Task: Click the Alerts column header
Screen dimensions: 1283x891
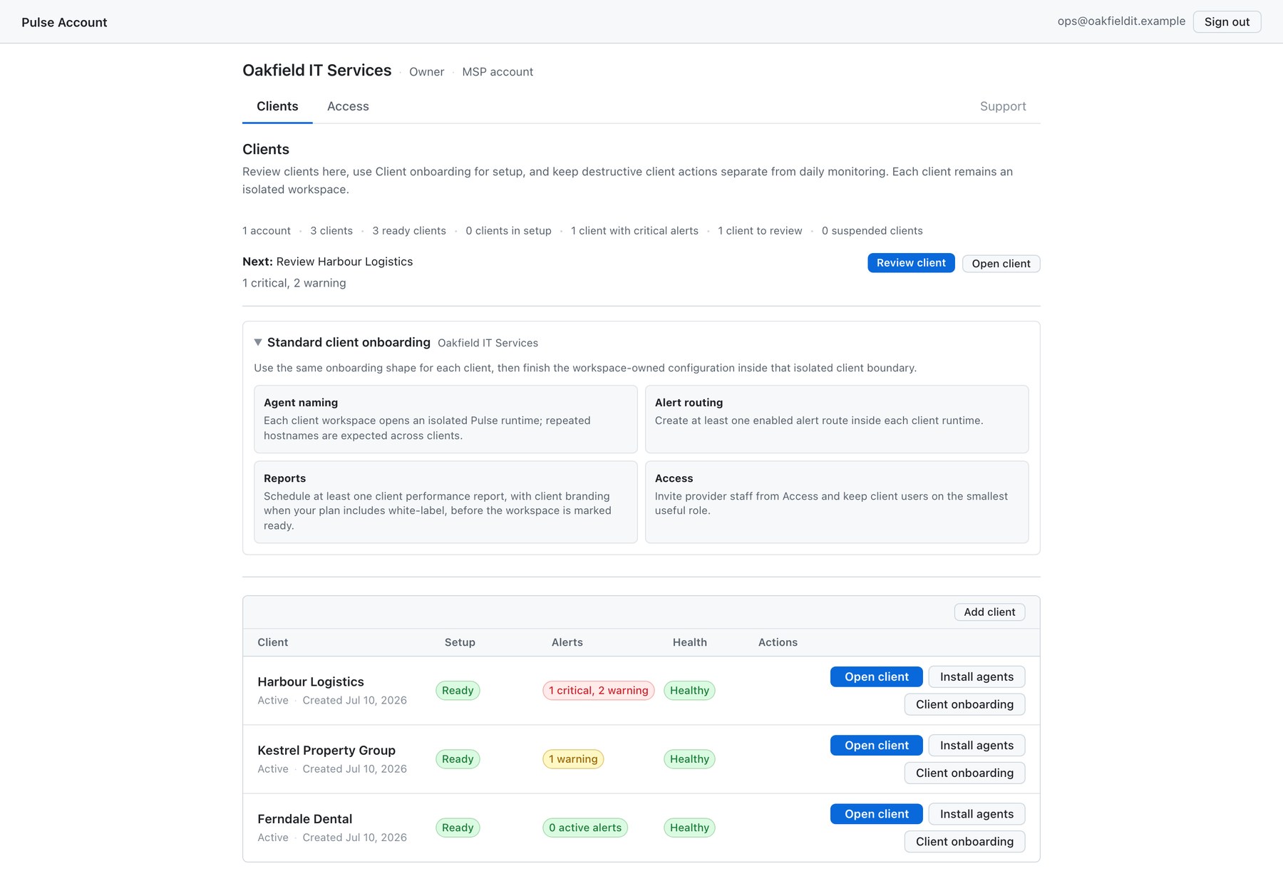Action: [567, 642]
